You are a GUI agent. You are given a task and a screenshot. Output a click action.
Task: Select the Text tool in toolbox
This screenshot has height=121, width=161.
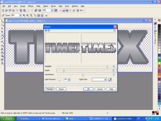coord(2,49)
